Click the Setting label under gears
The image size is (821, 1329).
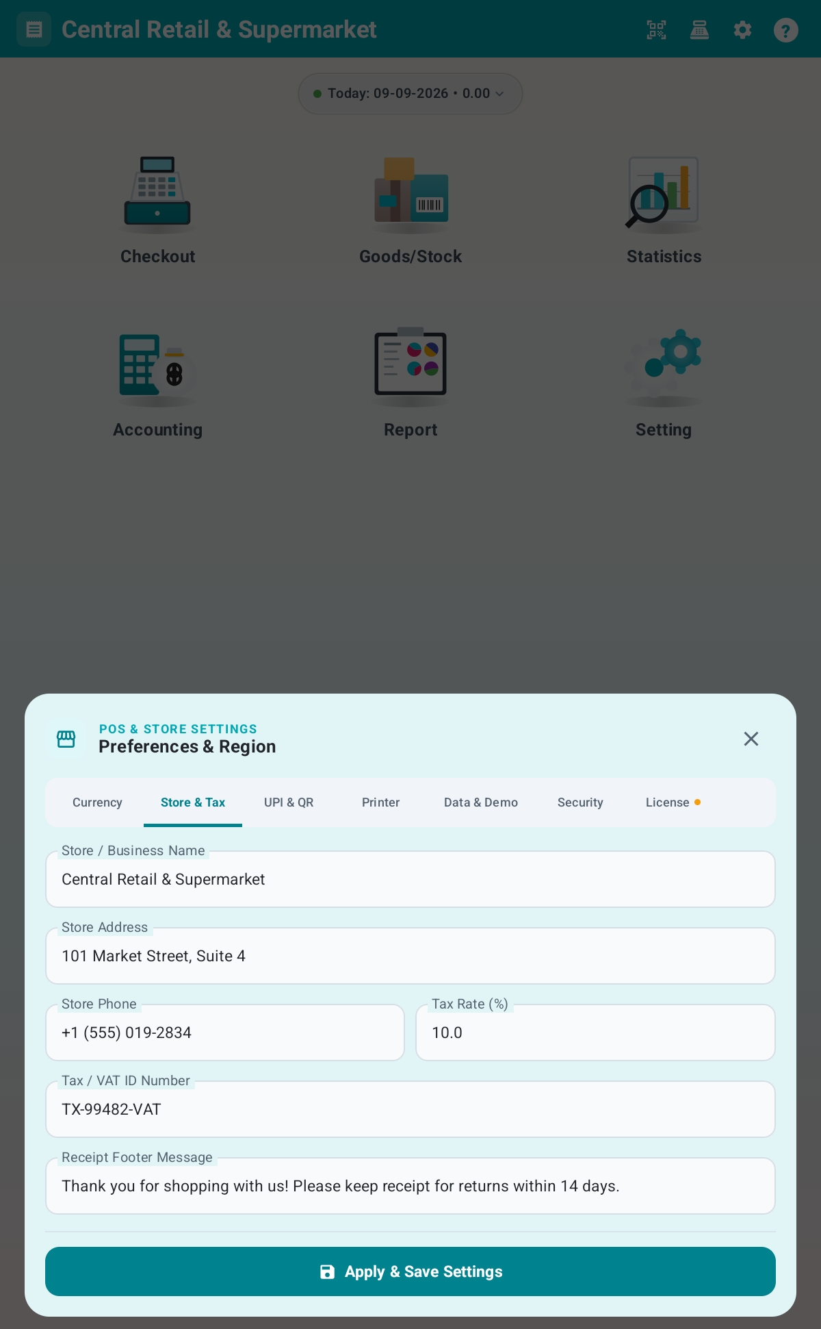coord(664,430)
